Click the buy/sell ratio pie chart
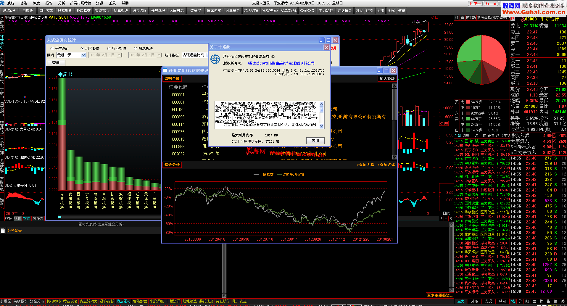The height and width of the screenshot is (306, 567). 481,60
